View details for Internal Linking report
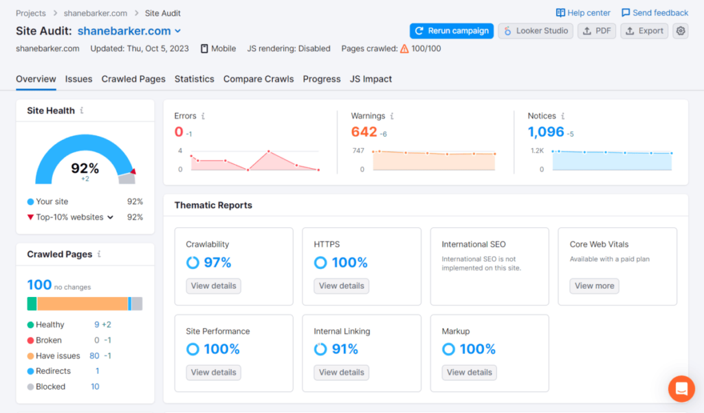Image resolution: width=704 pixels, height=413 pixels. 341,373
